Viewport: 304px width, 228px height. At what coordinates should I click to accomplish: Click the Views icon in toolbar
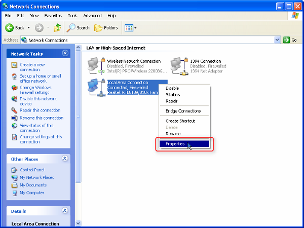click(x=129, y=28)
